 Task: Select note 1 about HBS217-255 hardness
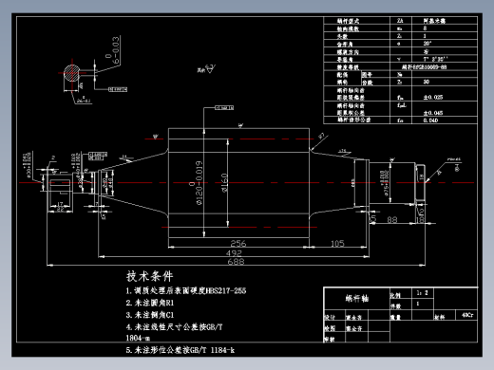pos(186,290)
